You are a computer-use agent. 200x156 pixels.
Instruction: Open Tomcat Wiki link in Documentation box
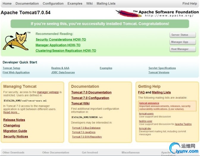pos(80,104)
